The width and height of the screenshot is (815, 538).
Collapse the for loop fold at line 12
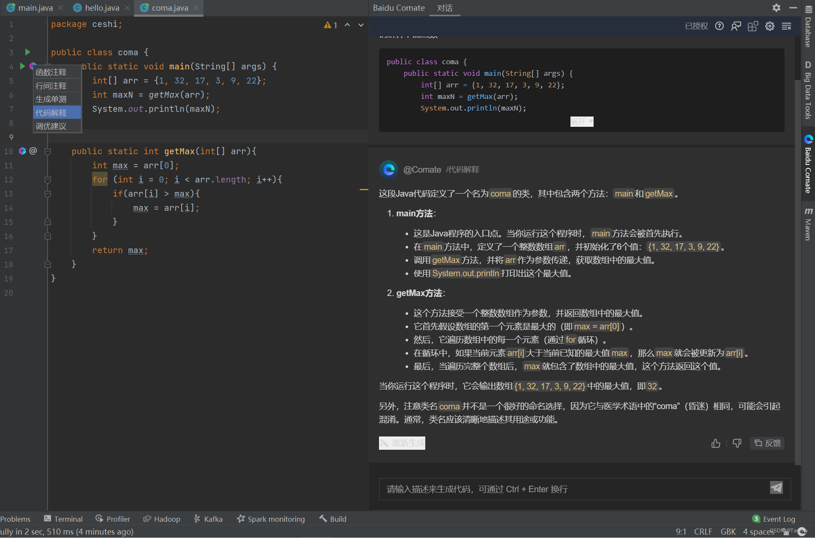(x=48, y=179)
